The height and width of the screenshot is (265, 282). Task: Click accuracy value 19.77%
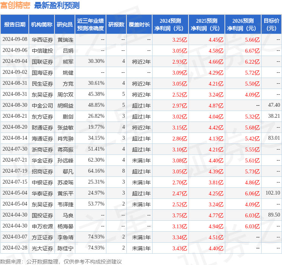96,127
